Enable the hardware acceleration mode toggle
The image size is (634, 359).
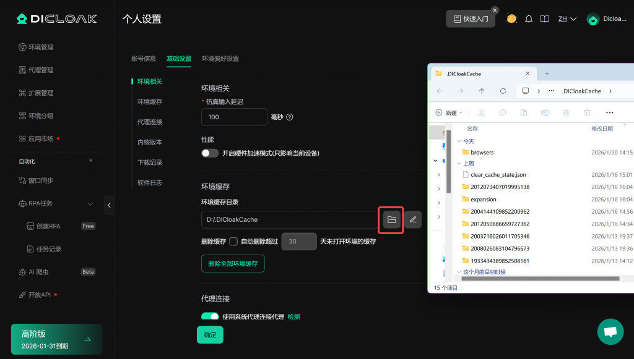211,153
